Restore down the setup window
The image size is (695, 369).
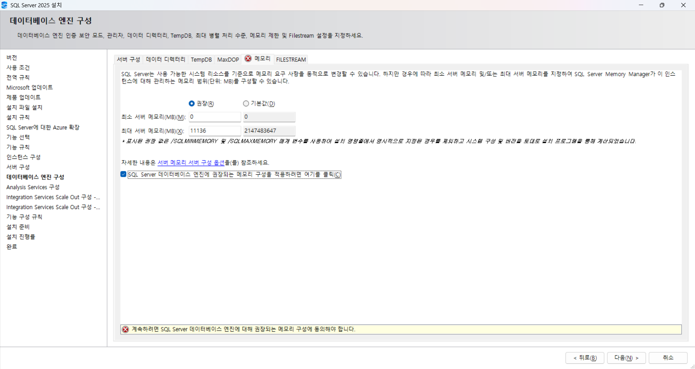(662, 5)
